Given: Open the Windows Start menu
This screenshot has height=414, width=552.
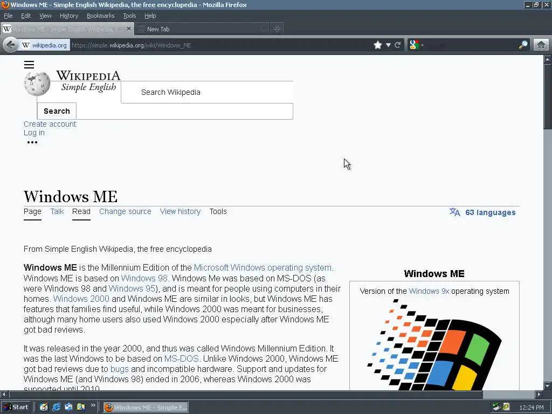Looking at the screenshot, I should 16,408.
